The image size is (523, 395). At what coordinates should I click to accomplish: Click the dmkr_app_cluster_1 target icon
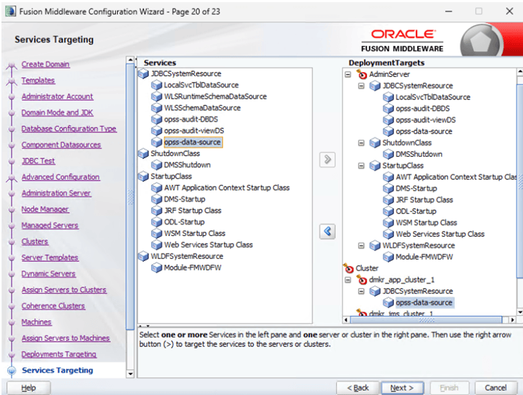tap(361, 280)
